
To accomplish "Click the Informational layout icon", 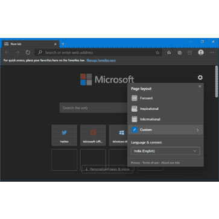I will (135, 119).
